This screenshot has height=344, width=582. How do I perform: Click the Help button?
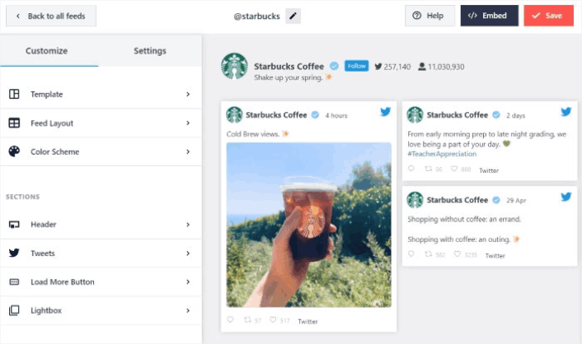coord(429,16)
